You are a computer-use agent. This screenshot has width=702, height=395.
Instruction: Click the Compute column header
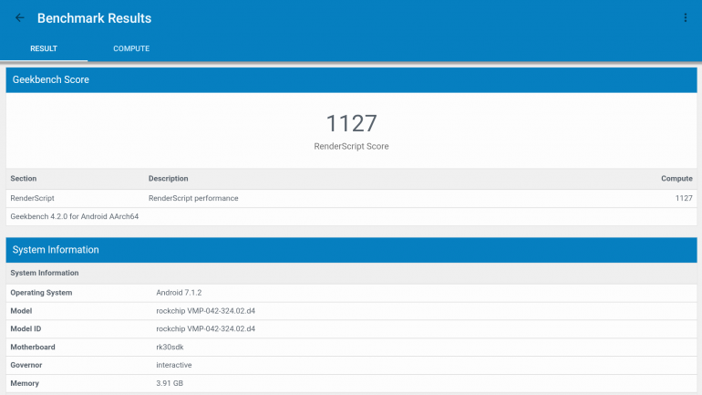(x=676, y=179)
